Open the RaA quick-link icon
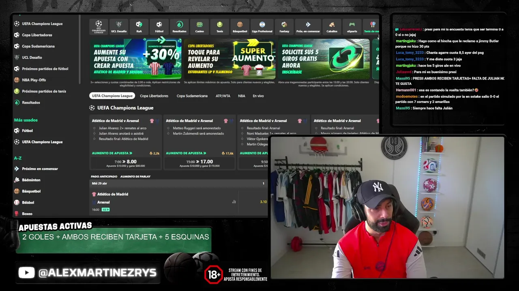519x291 pixels. point(139,27)
